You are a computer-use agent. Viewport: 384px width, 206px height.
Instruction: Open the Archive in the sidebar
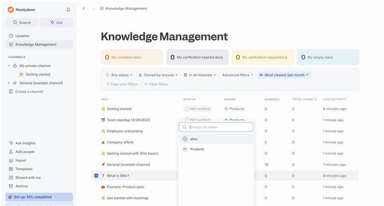pos(21,186)
